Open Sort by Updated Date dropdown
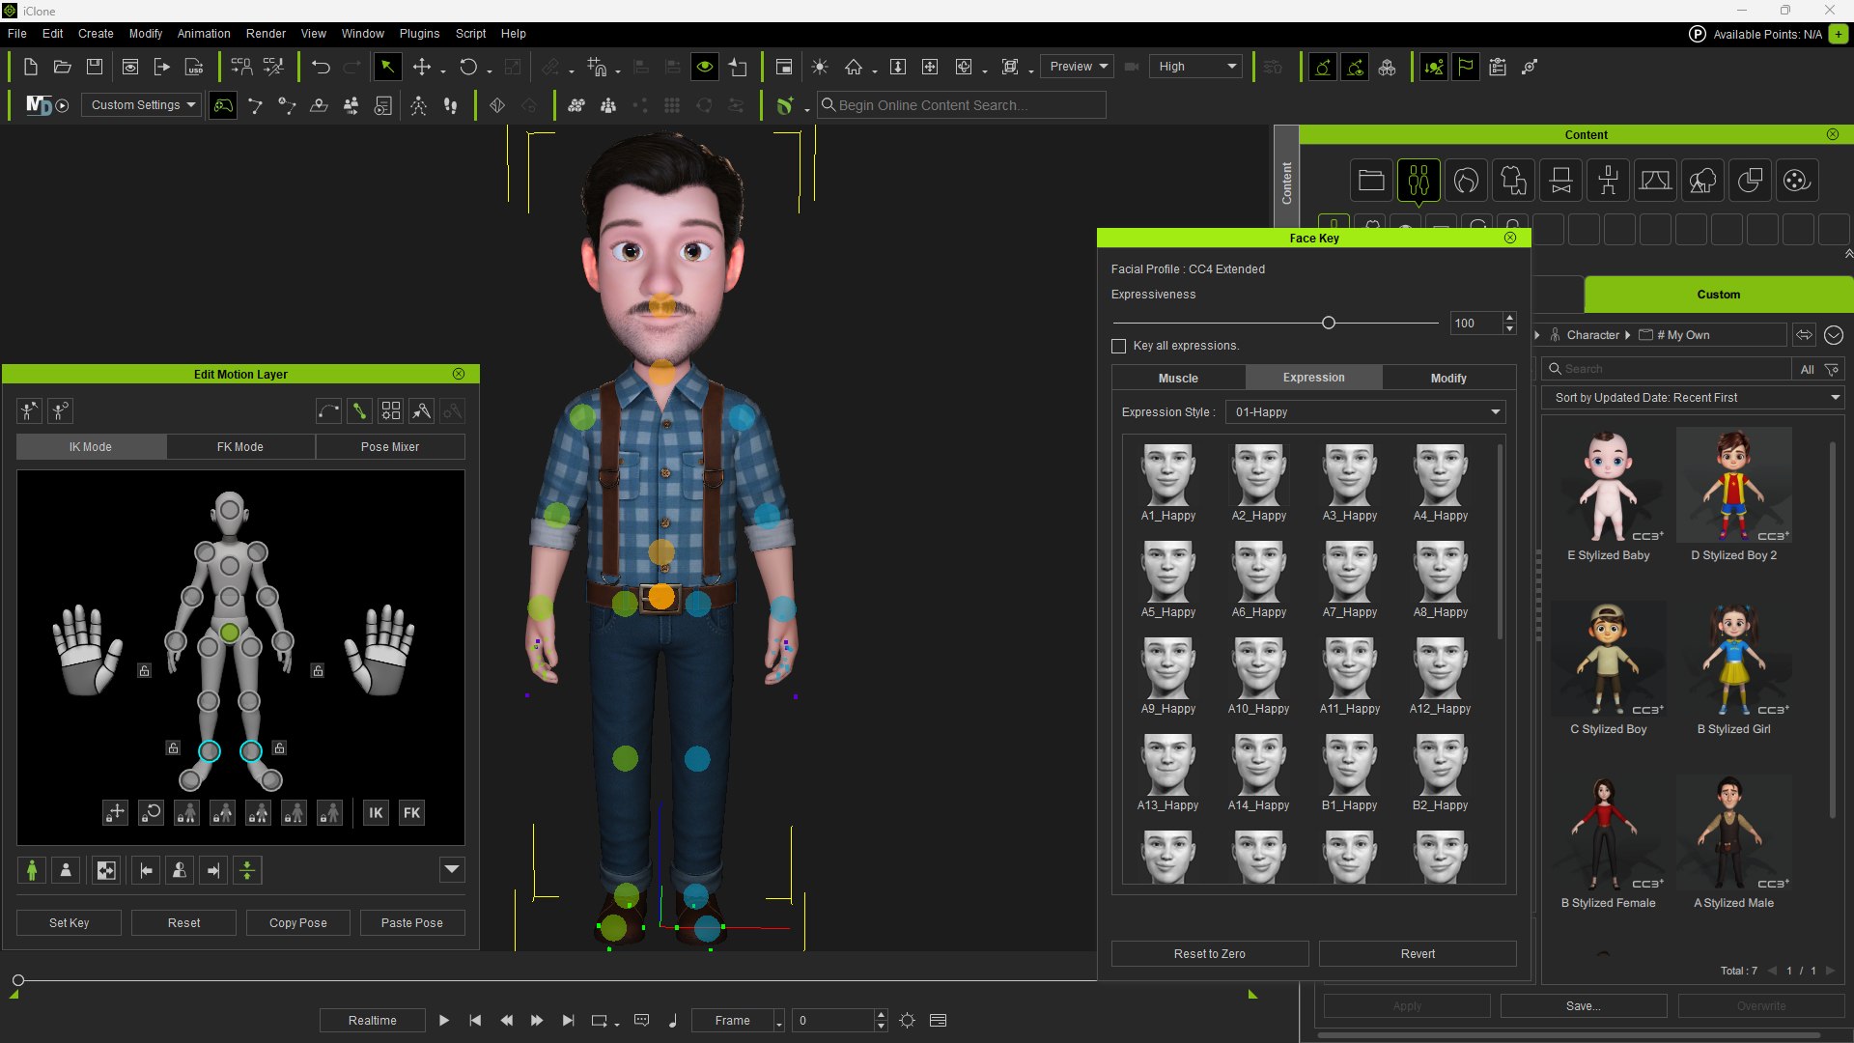Screen dimensions: 1854x1043 pyautogui.click(x=1695, y=398)
